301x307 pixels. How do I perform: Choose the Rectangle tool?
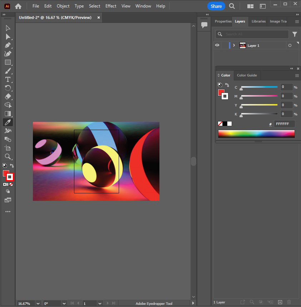click(x=8, y=62)
